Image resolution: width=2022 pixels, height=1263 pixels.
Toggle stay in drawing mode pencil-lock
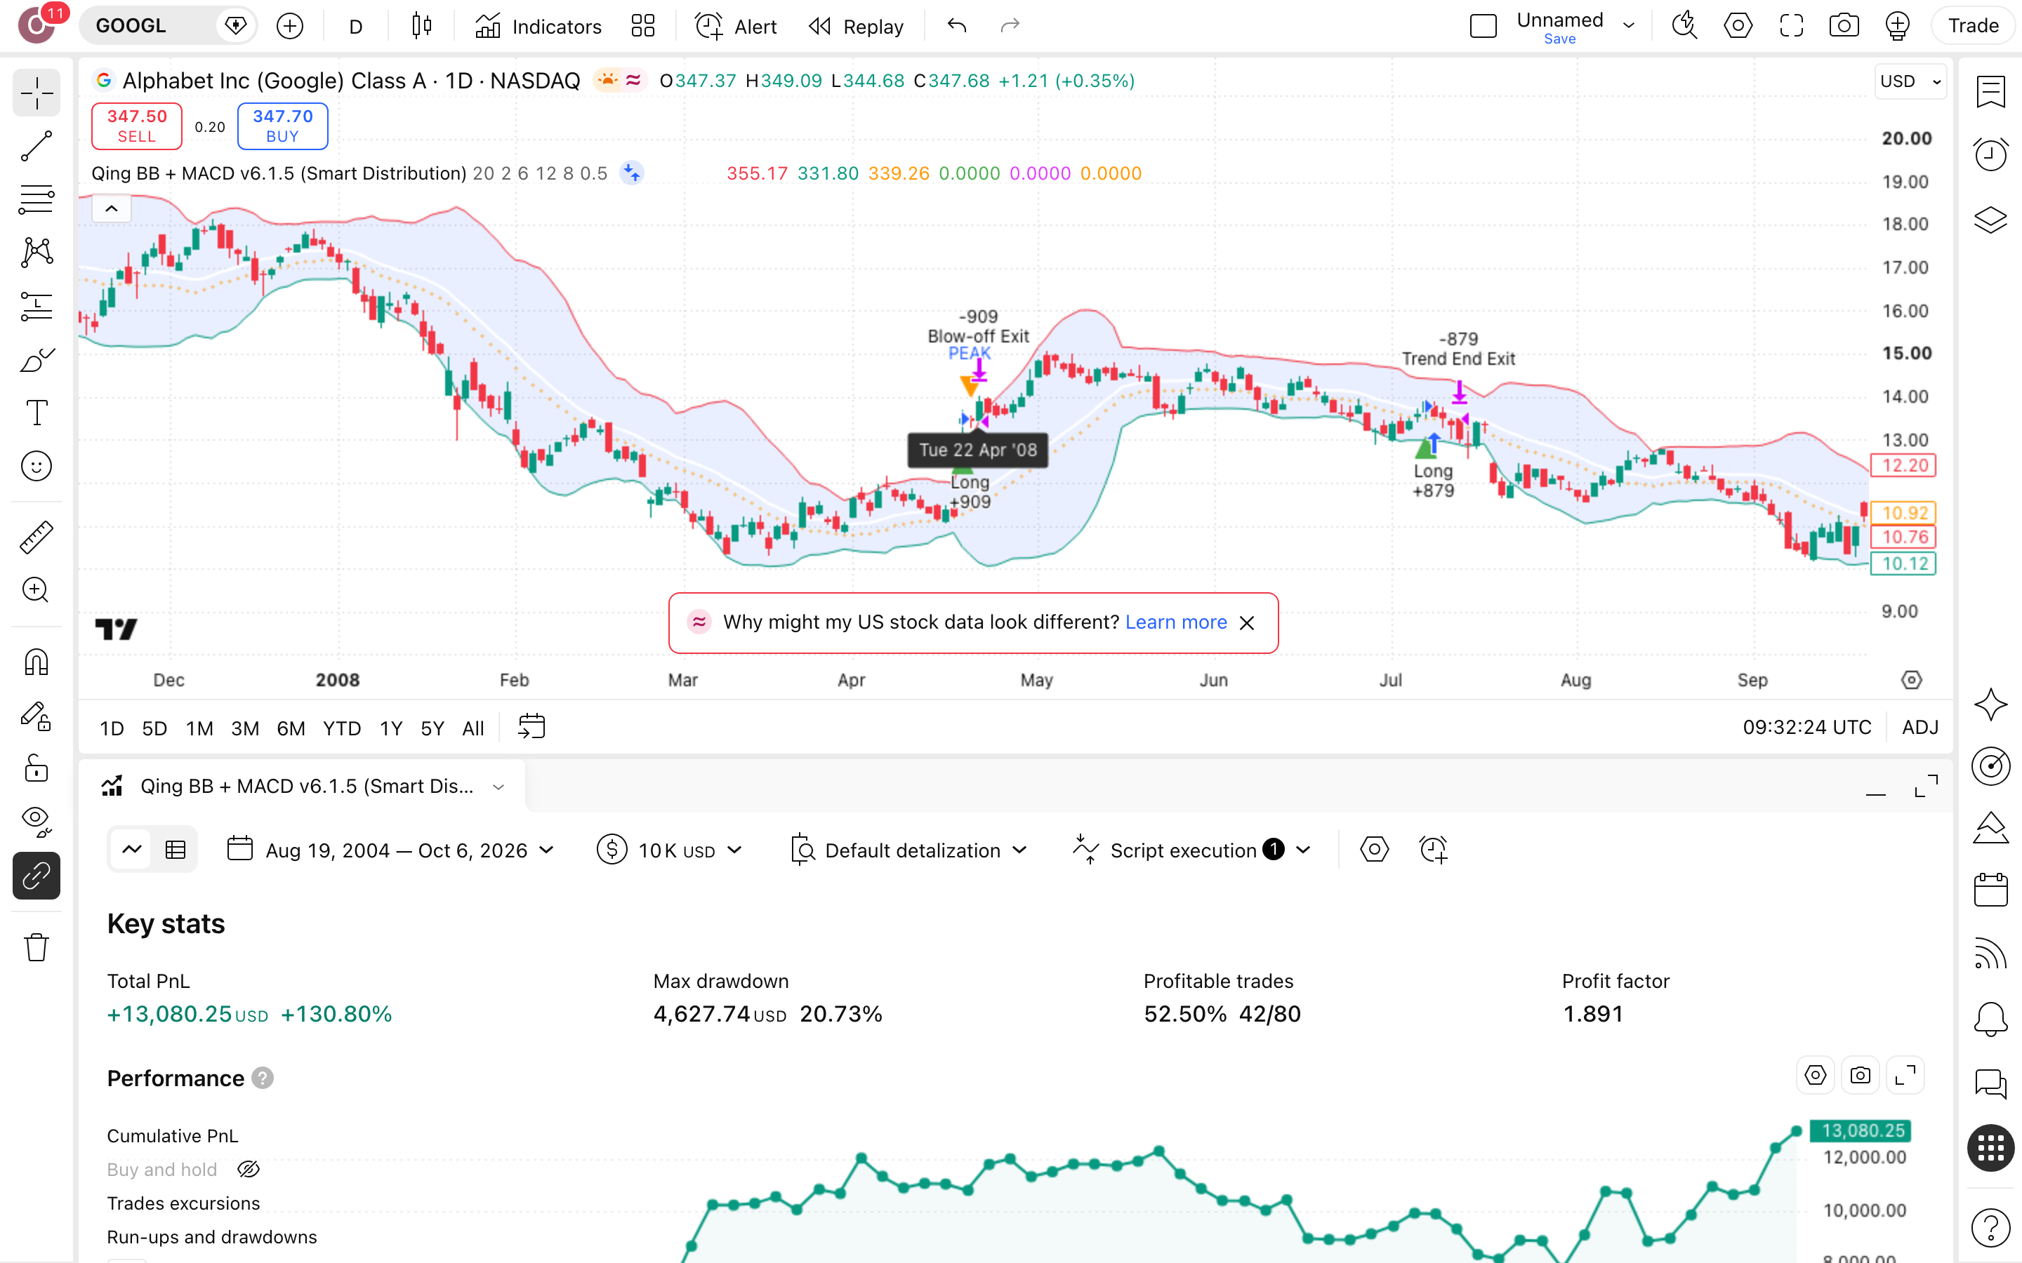(36, 716)
